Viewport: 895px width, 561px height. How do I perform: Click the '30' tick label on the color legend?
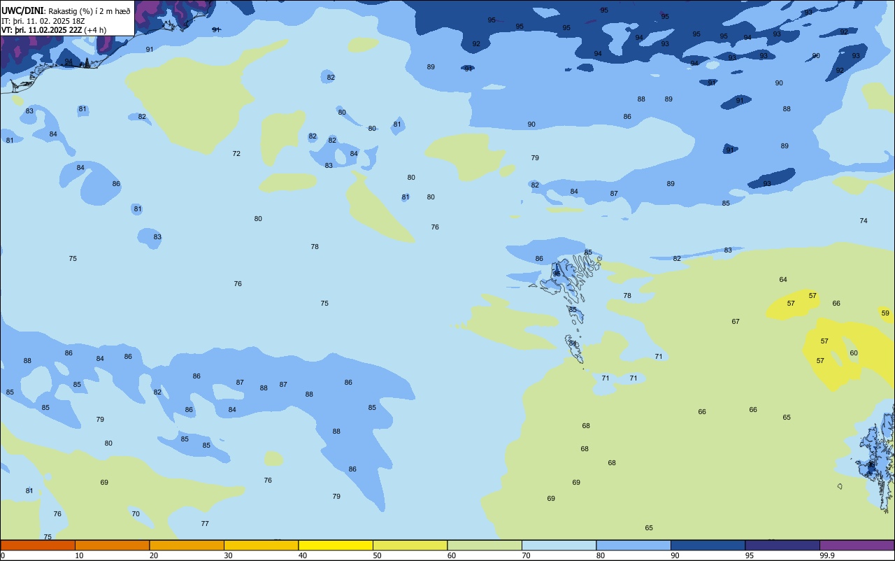[x=228, y=555]
